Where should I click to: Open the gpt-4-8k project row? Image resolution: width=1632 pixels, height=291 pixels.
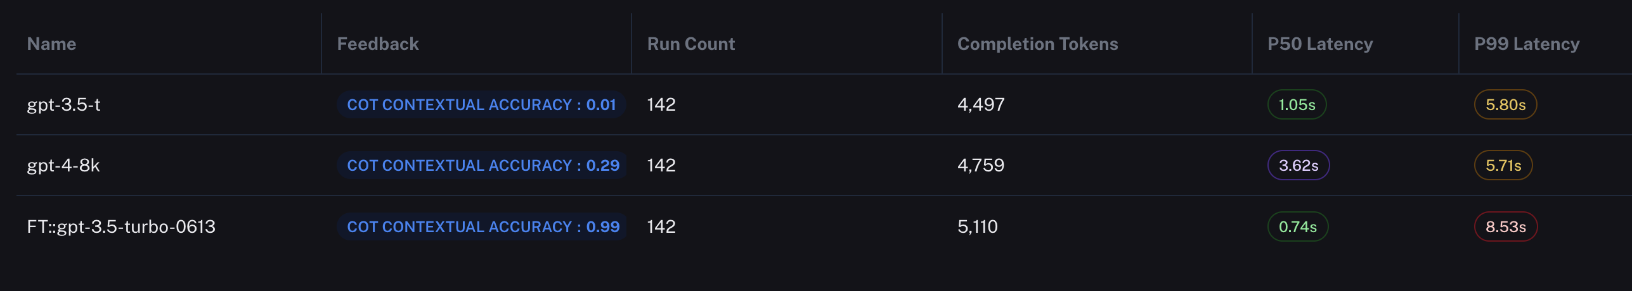(x=63, y=165)
